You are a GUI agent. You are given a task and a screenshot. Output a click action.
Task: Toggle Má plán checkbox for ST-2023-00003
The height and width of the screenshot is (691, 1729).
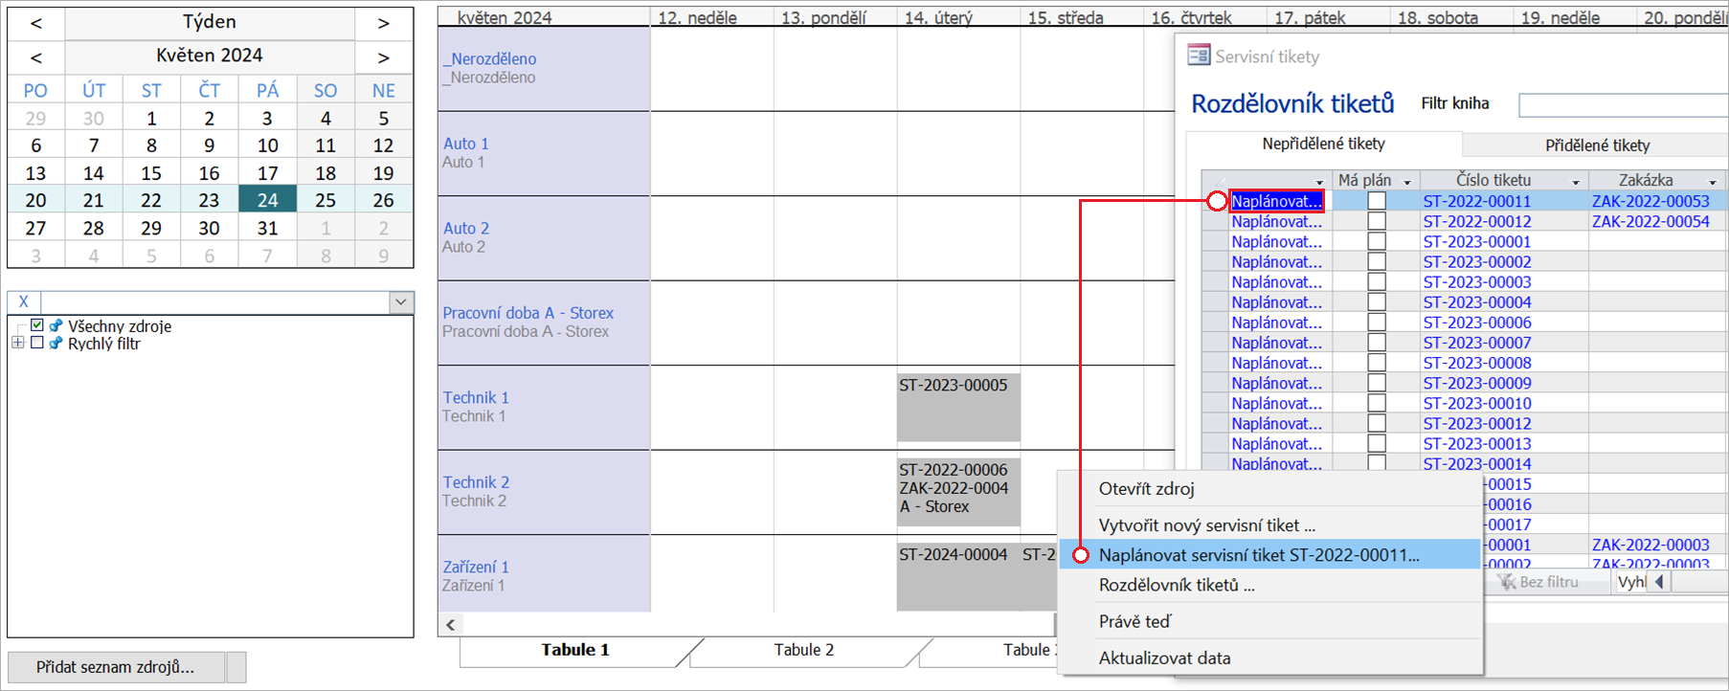coord(1377,281)
